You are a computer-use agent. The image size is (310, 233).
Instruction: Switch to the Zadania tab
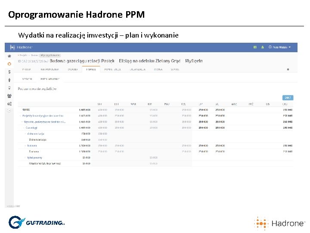(73, 69)
